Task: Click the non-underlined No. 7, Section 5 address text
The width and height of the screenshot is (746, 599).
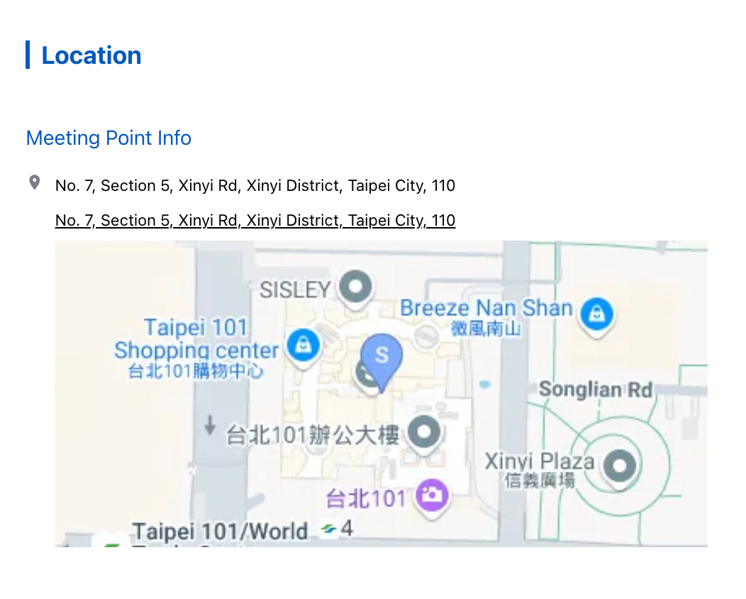Action: click(x=255, y=186)
